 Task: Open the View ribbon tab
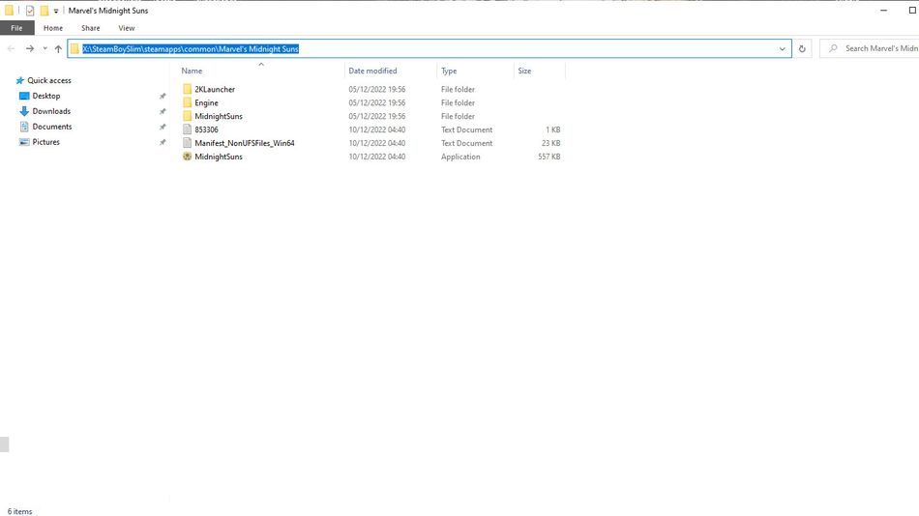126,27
